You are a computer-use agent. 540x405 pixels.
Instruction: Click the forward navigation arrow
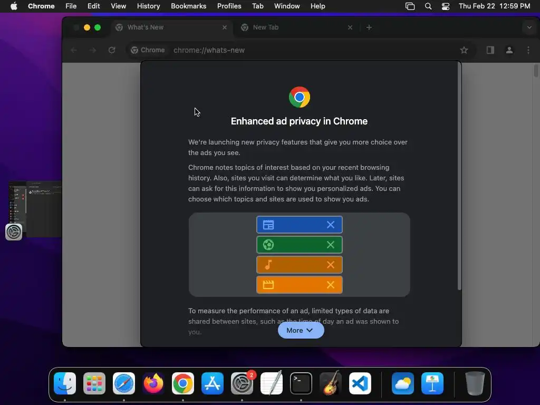[93, 50]
